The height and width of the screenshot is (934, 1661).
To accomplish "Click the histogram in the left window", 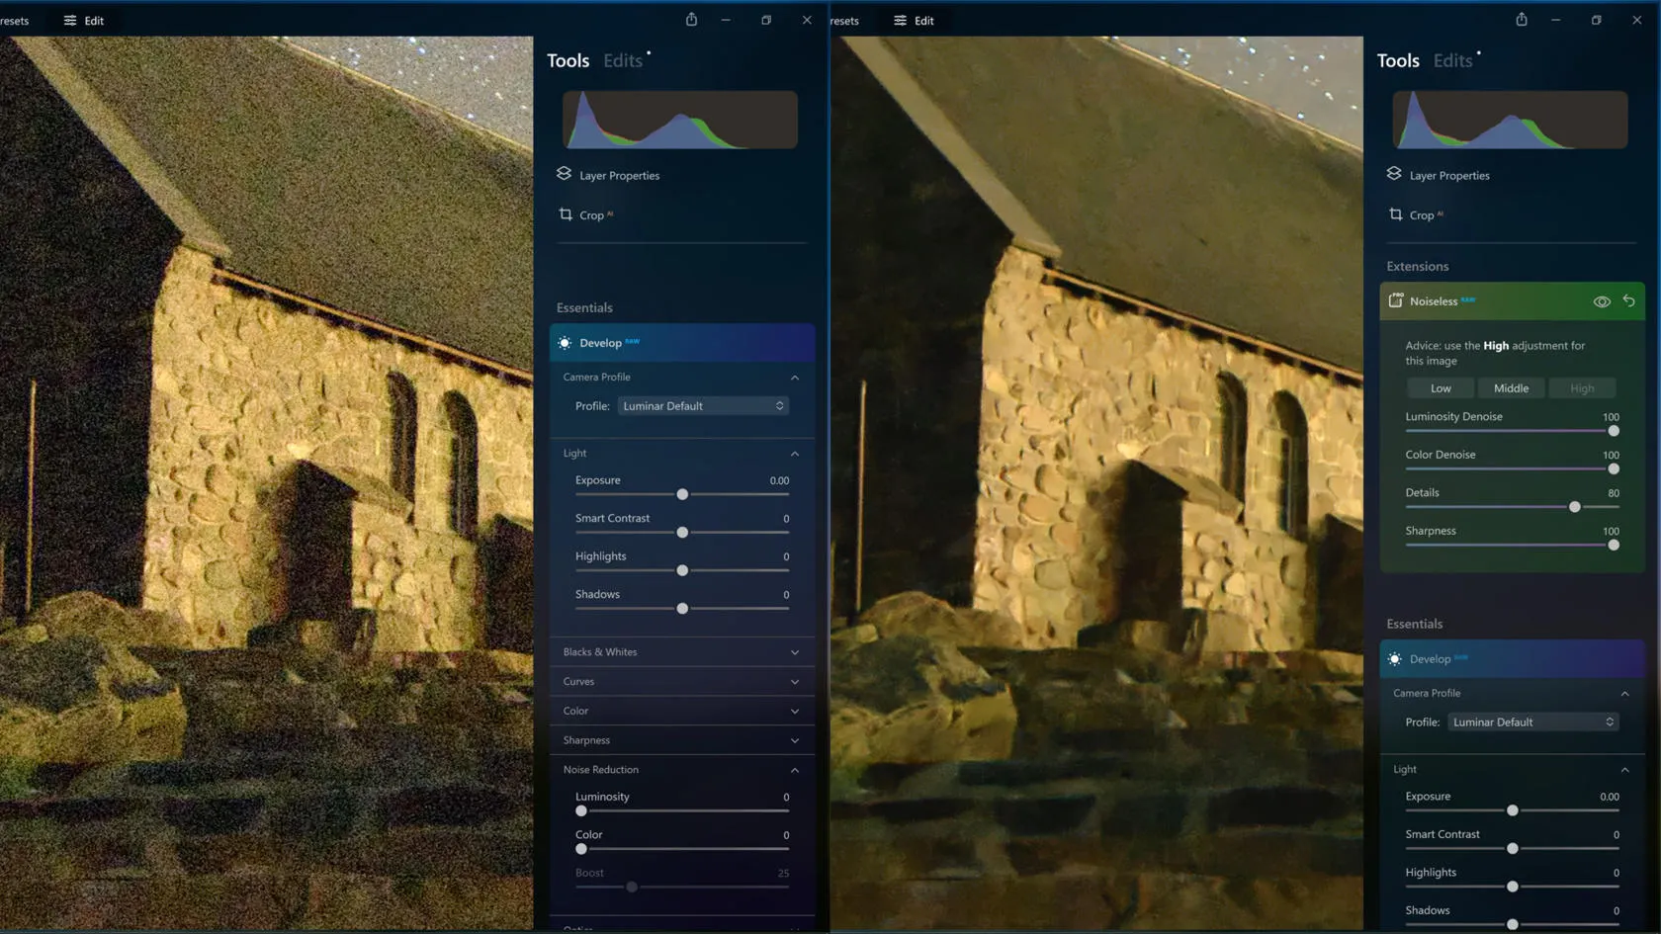I will [679, 120].
